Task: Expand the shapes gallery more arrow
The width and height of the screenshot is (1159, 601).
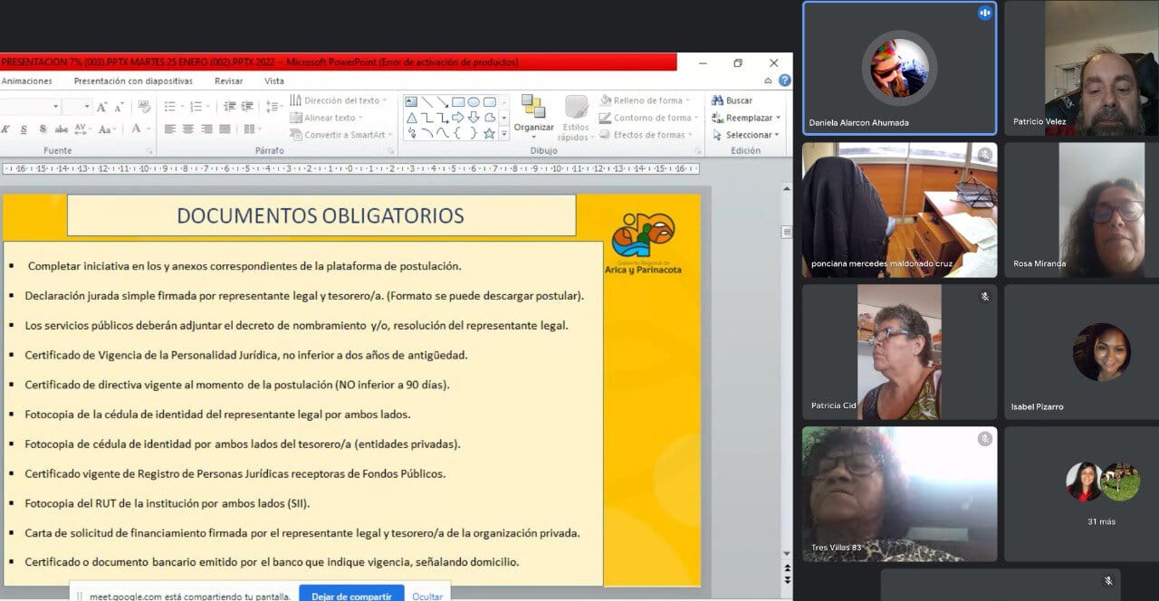Action: [x=504, y=134]
